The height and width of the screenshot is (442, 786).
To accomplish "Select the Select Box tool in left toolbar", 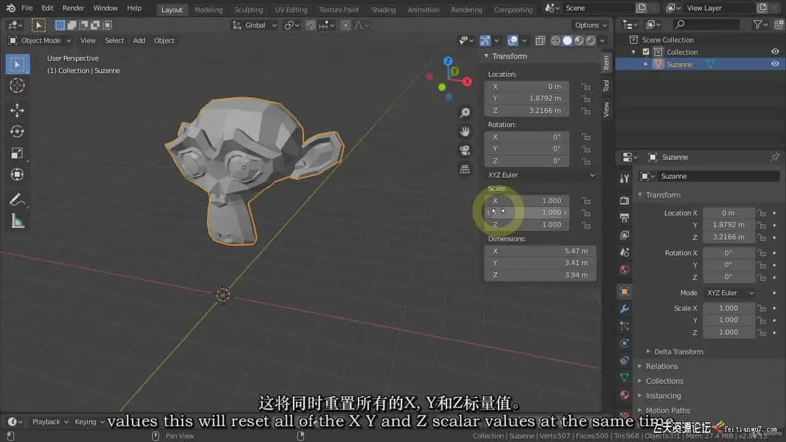I will pos(18,64).
